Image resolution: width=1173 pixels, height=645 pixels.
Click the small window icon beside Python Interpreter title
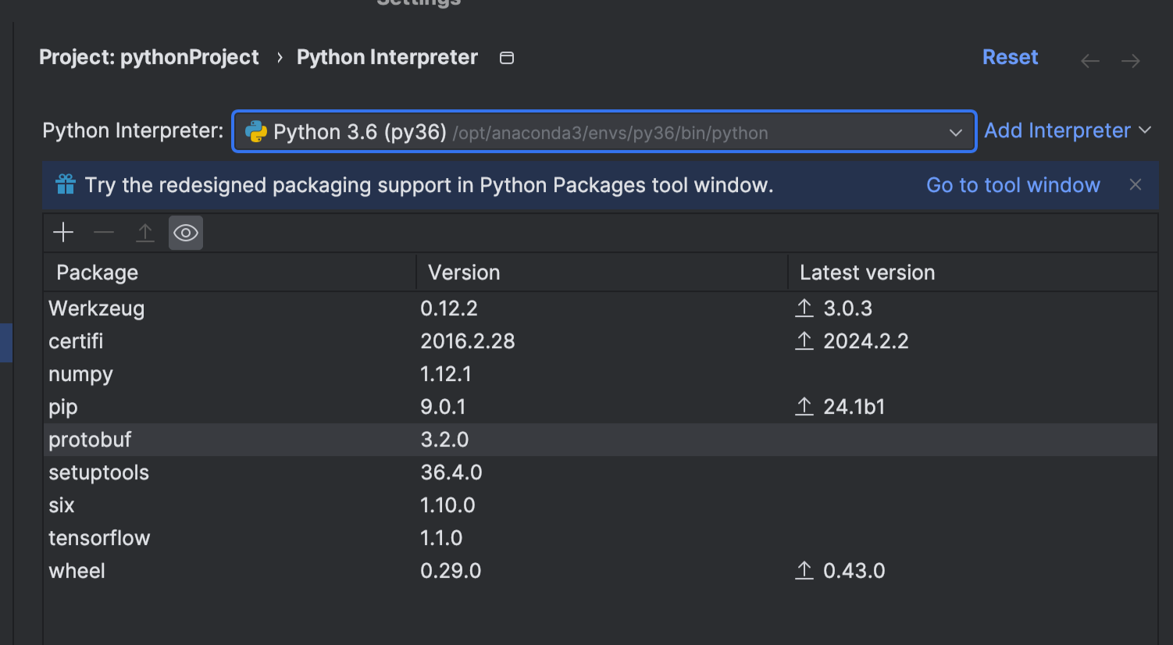click(507, 58)
